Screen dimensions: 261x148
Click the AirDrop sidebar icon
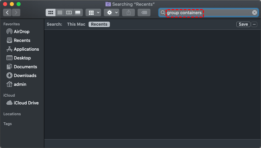(9, 31)
